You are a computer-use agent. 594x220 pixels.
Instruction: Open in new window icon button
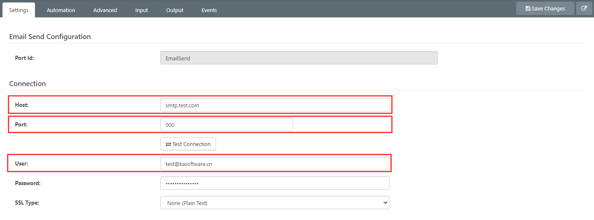(x=584, y=8)
